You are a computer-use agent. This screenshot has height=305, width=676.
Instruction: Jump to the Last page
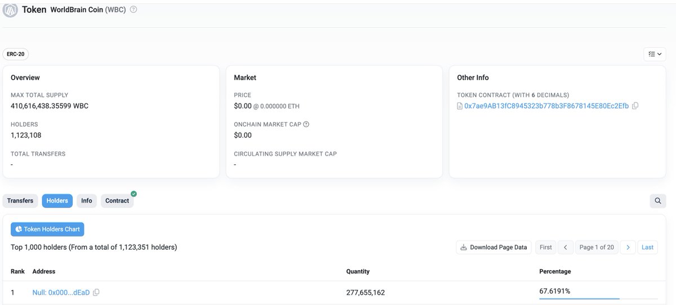[x=647, y=247]
